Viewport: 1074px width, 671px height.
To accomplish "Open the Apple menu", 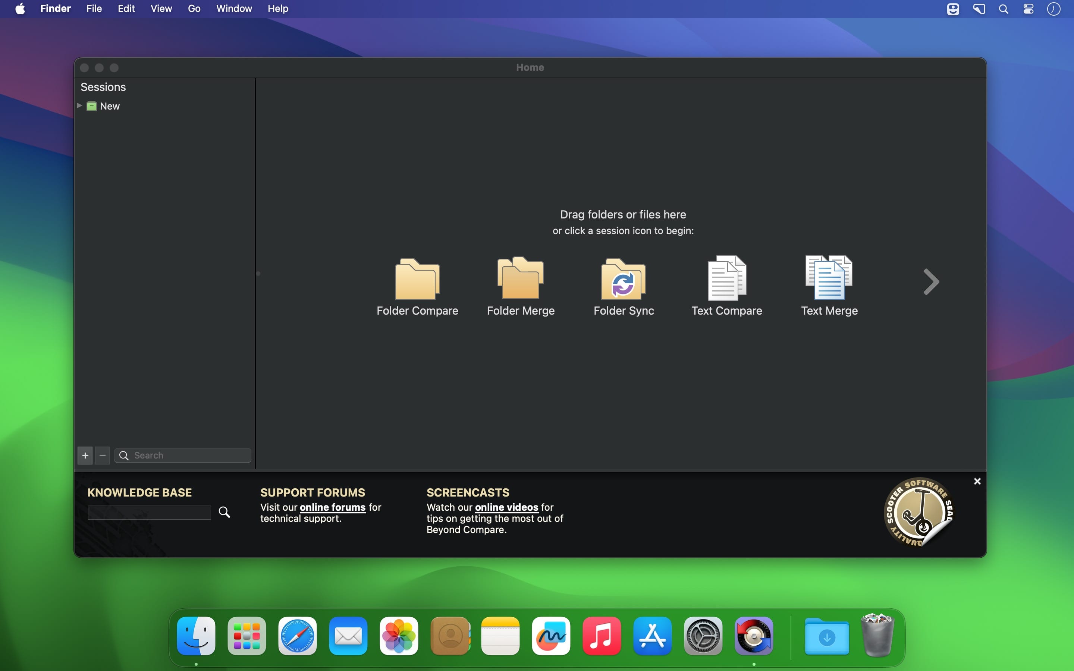I will click(x=20, y=9).
